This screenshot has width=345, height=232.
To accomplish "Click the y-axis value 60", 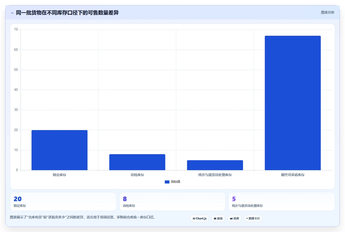I will pyautogui.click(x=16, y=50).
